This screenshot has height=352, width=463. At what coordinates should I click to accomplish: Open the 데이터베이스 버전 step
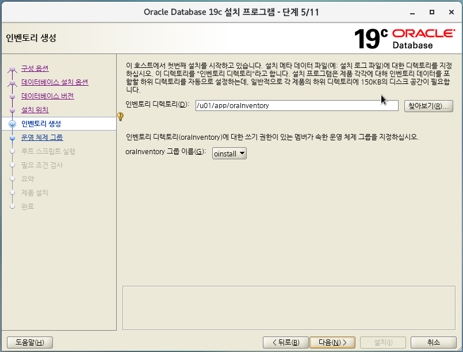coord(48,96)
